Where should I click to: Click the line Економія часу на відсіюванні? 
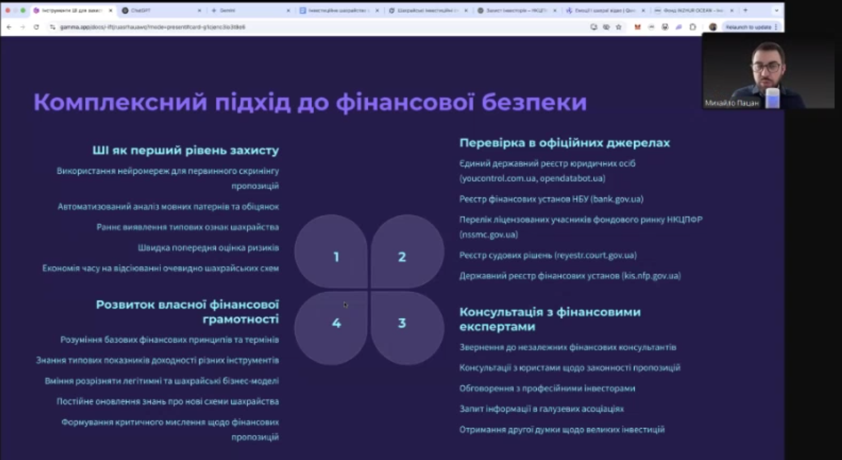[x=160, y=269]
